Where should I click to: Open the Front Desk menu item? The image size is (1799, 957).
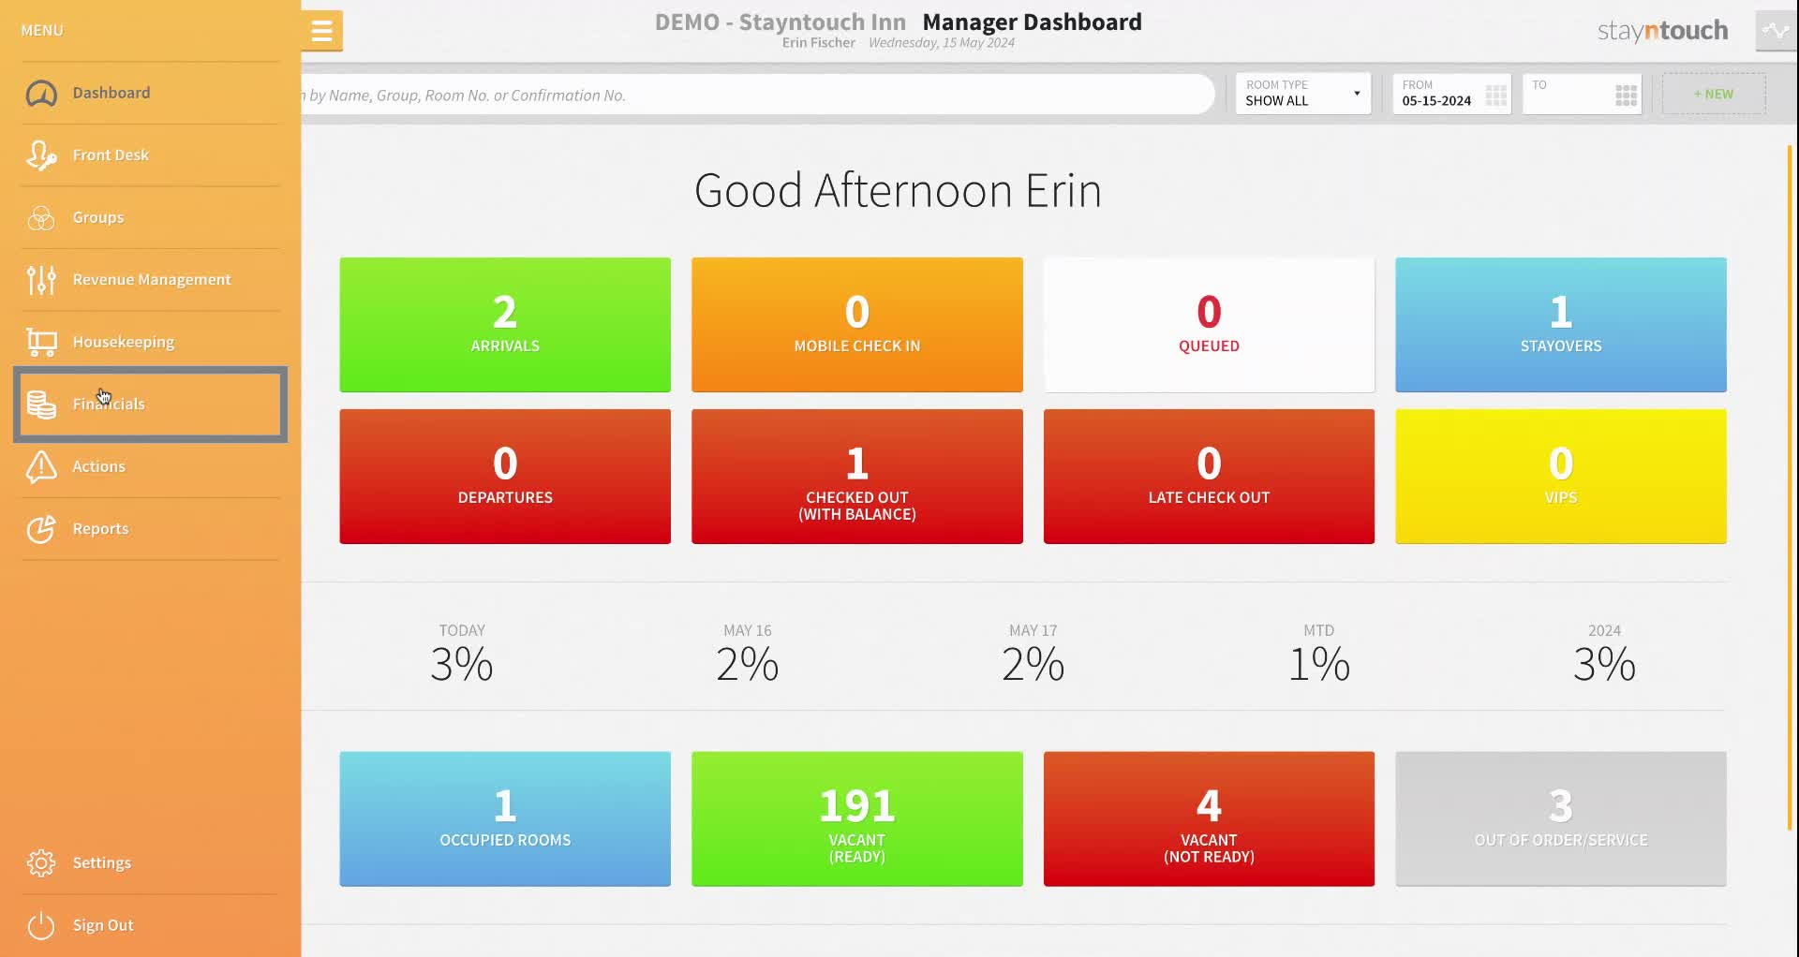pos(151,155)
